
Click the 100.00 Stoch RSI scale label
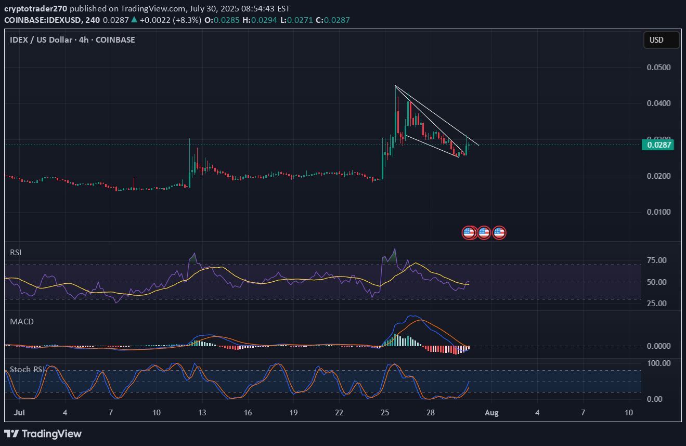coord(658,363)
